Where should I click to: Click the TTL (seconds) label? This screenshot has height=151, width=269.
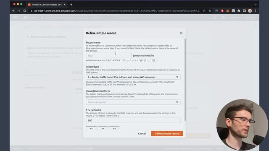[x=93, y=110]
